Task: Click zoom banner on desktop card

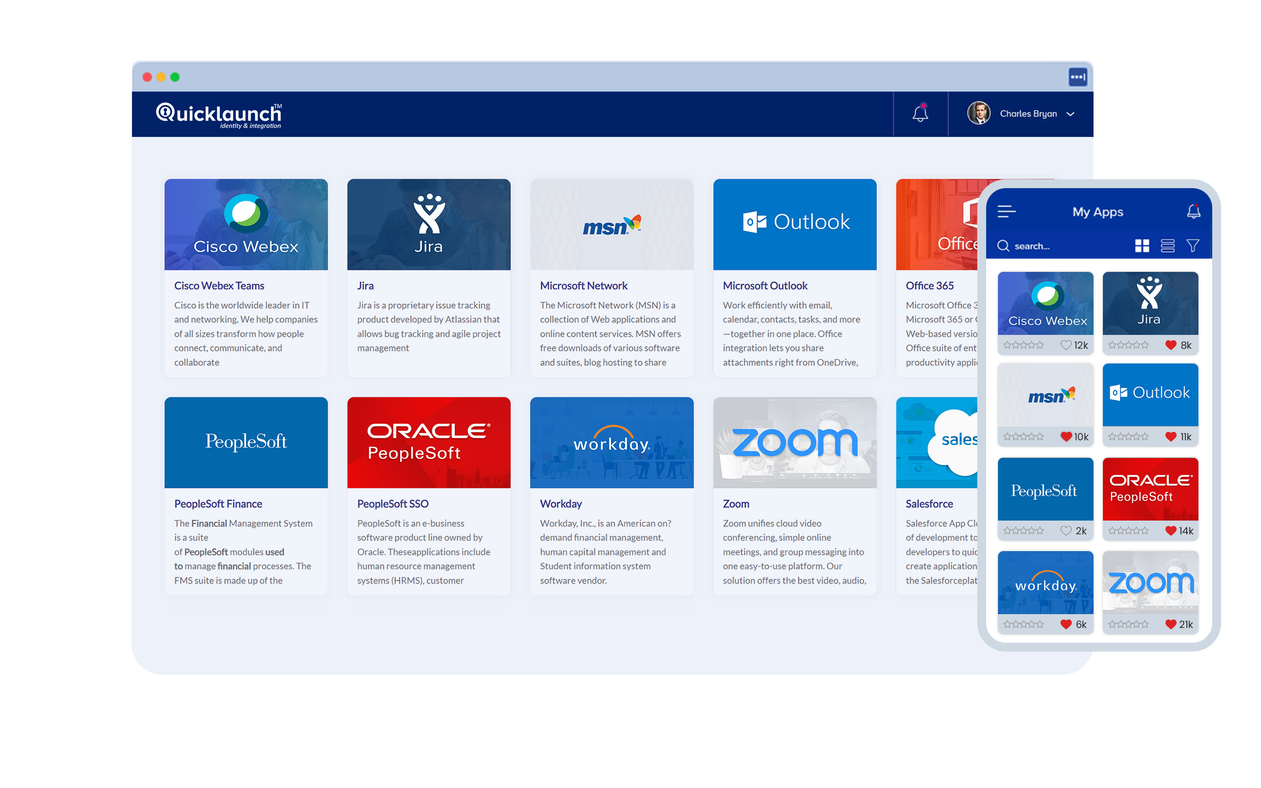Action: click(795, 442)
